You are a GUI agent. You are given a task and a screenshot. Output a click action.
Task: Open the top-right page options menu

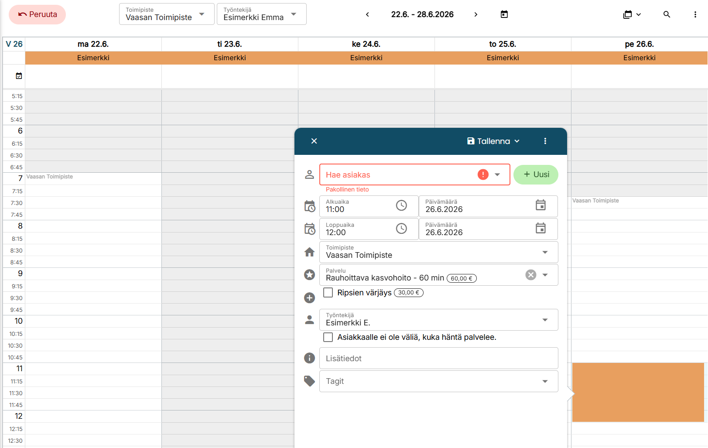click(695, 14)
